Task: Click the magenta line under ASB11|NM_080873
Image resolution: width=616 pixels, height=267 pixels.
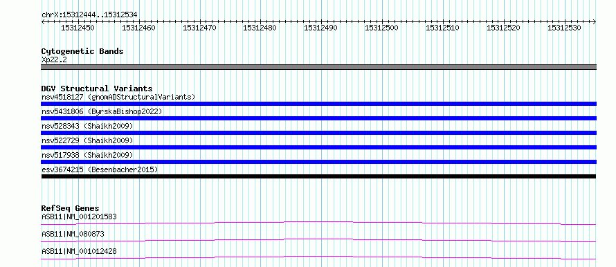Action: click(x=318, y=240)
